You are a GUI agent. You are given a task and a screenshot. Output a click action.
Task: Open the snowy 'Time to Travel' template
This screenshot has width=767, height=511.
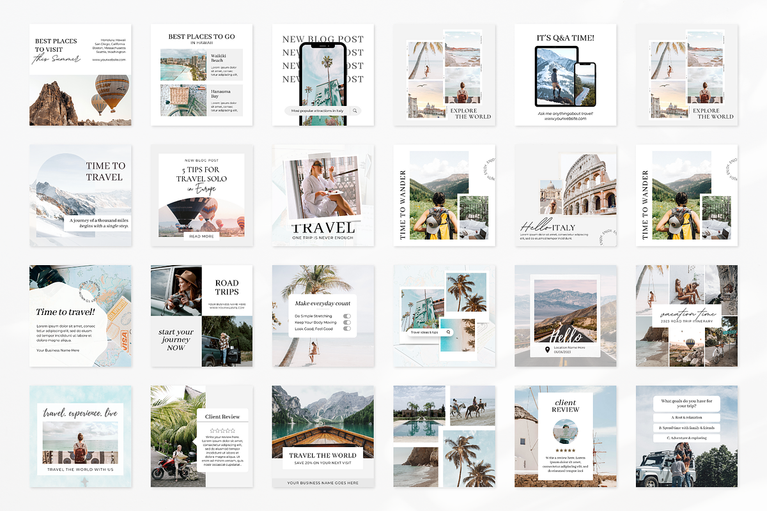(x=81, y=195)
